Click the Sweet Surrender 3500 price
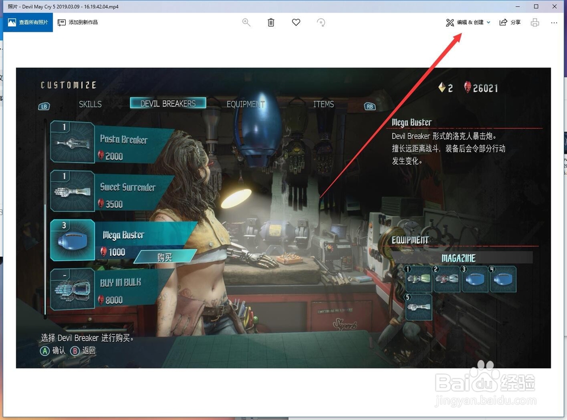This screenshot has height=420, width=567. point(111,204)
